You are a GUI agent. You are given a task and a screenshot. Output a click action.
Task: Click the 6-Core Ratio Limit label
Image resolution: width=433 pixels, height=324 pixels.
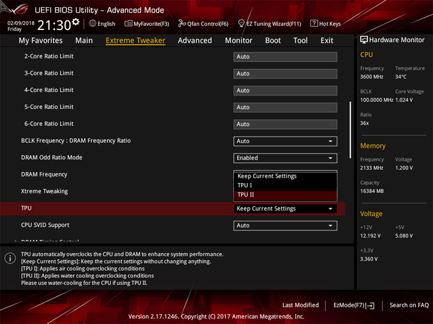(x=49, y=124)
